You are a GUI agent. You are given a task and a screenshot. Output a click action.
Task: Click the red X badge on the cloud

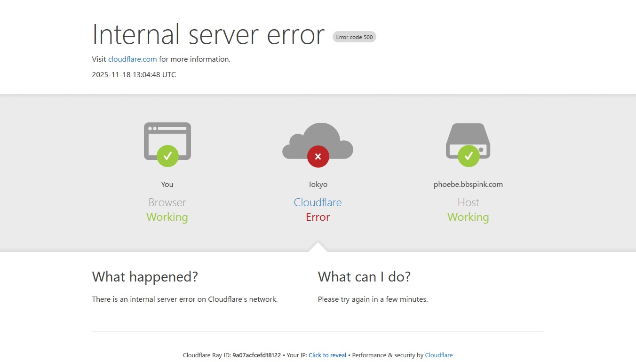pyautogui.click(x=318, y=156)
